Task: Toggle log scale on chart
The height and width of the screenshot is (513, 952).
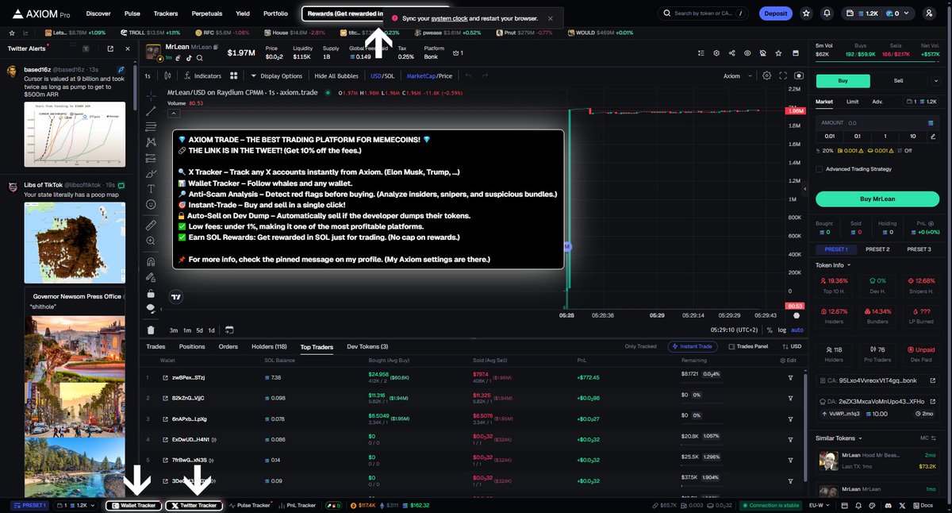Action: (783, 330)
